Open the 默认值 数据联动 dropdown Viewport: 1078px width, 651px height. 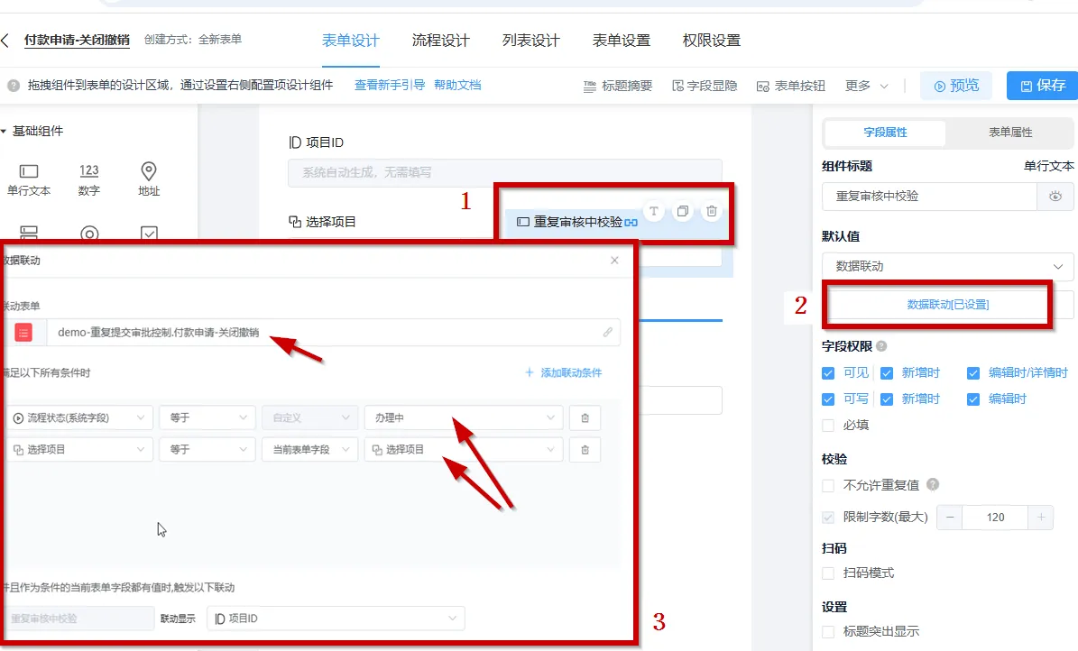(947, 266)
